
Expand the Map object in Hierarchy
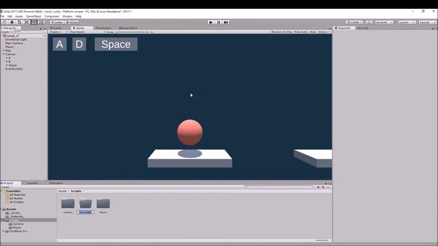[3, 51]
